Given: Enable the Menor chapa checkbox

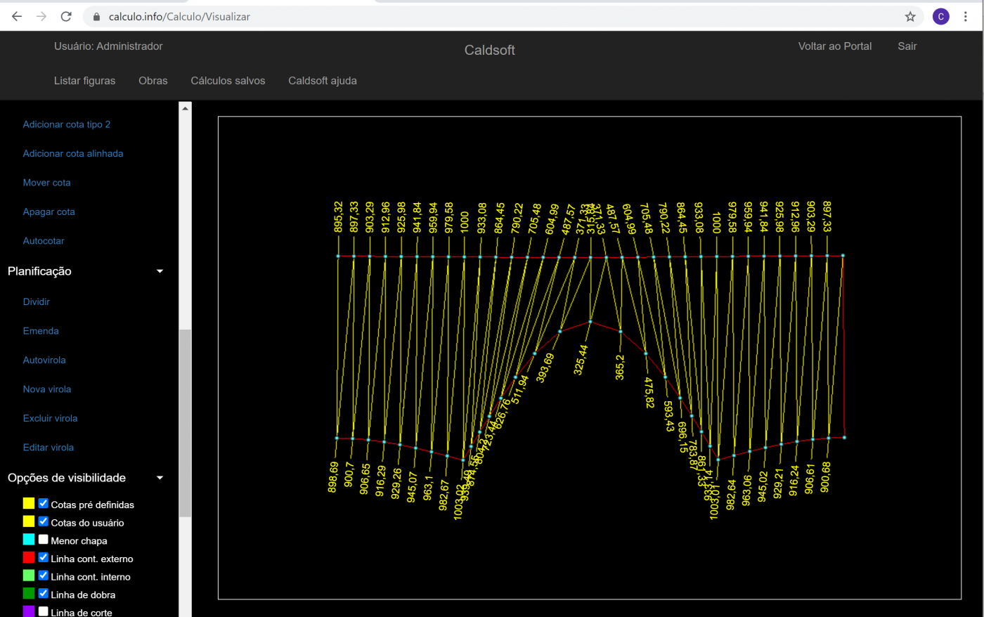Looking at the screenshot, I should click(44, 540).
